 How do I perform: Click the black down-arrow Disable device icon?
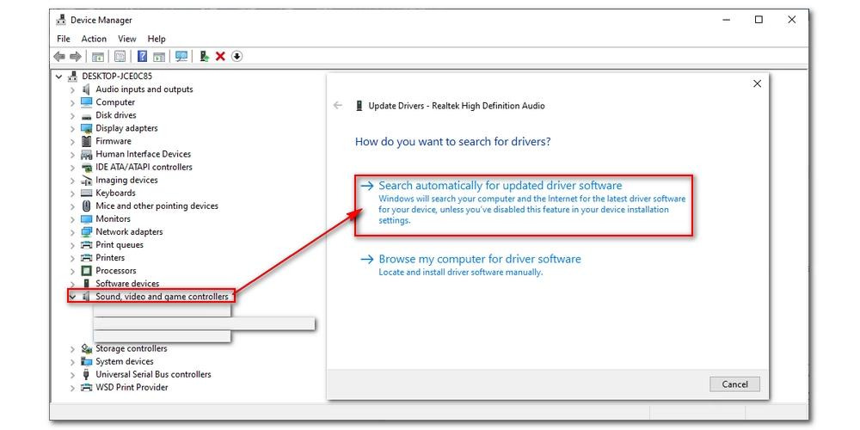coord(237,57)
